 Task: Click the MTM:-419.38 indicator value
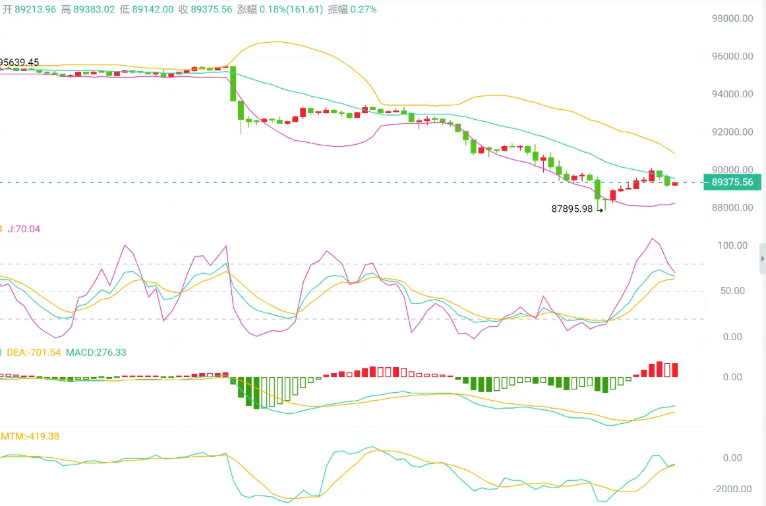29,436
